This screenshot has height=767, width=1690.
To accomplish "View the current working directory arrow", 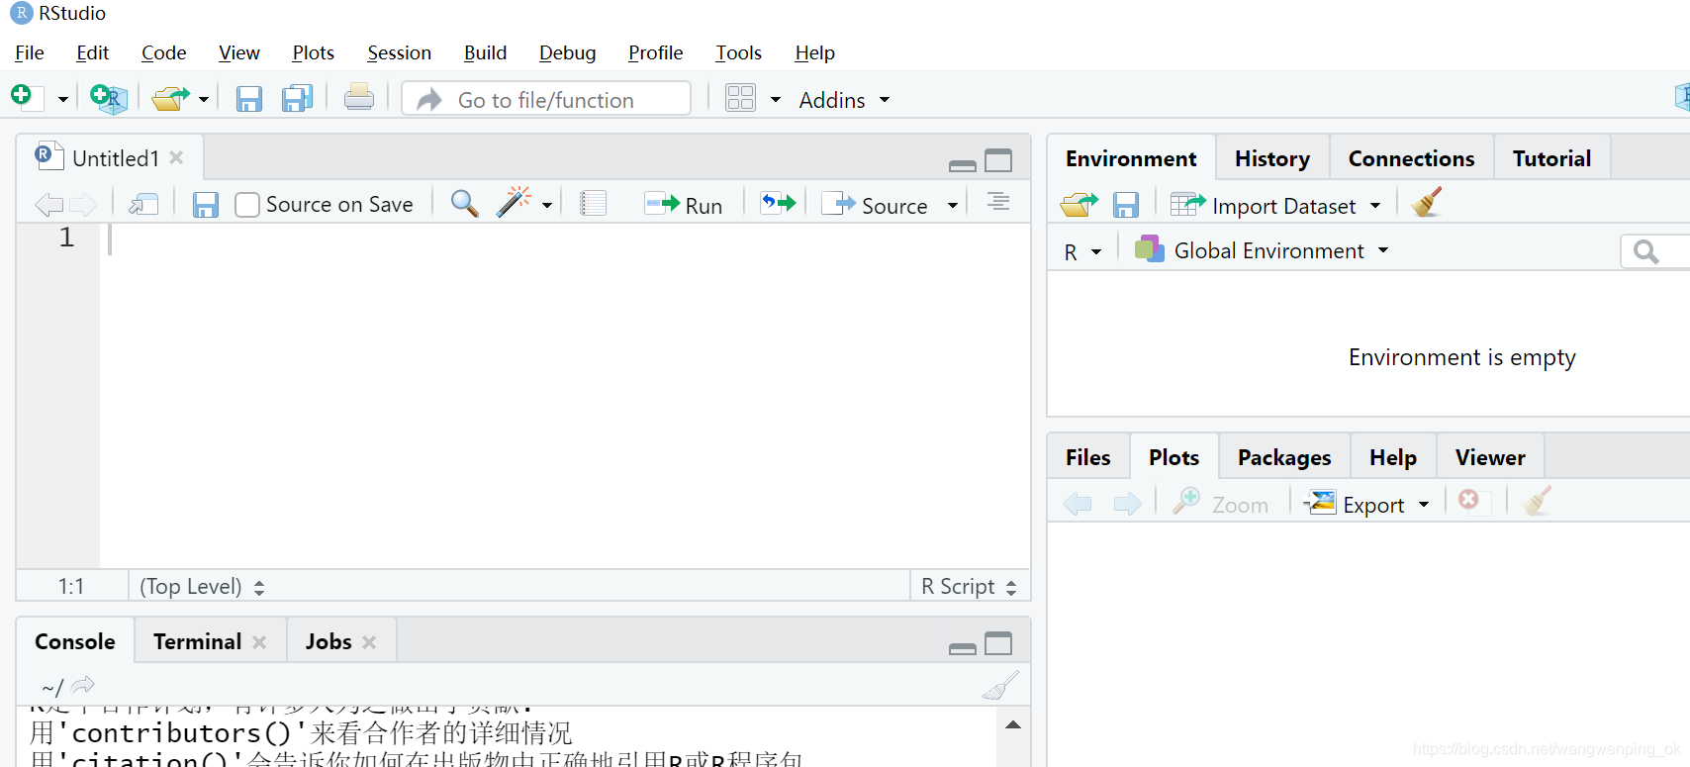I will tap(83, 685).
